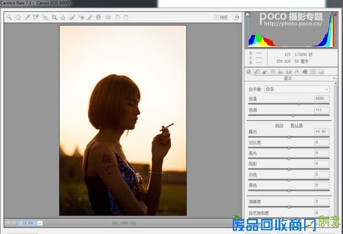The image size is (343, 234).
Task: Rotate image counterclockwise
Action: [118, 17]
